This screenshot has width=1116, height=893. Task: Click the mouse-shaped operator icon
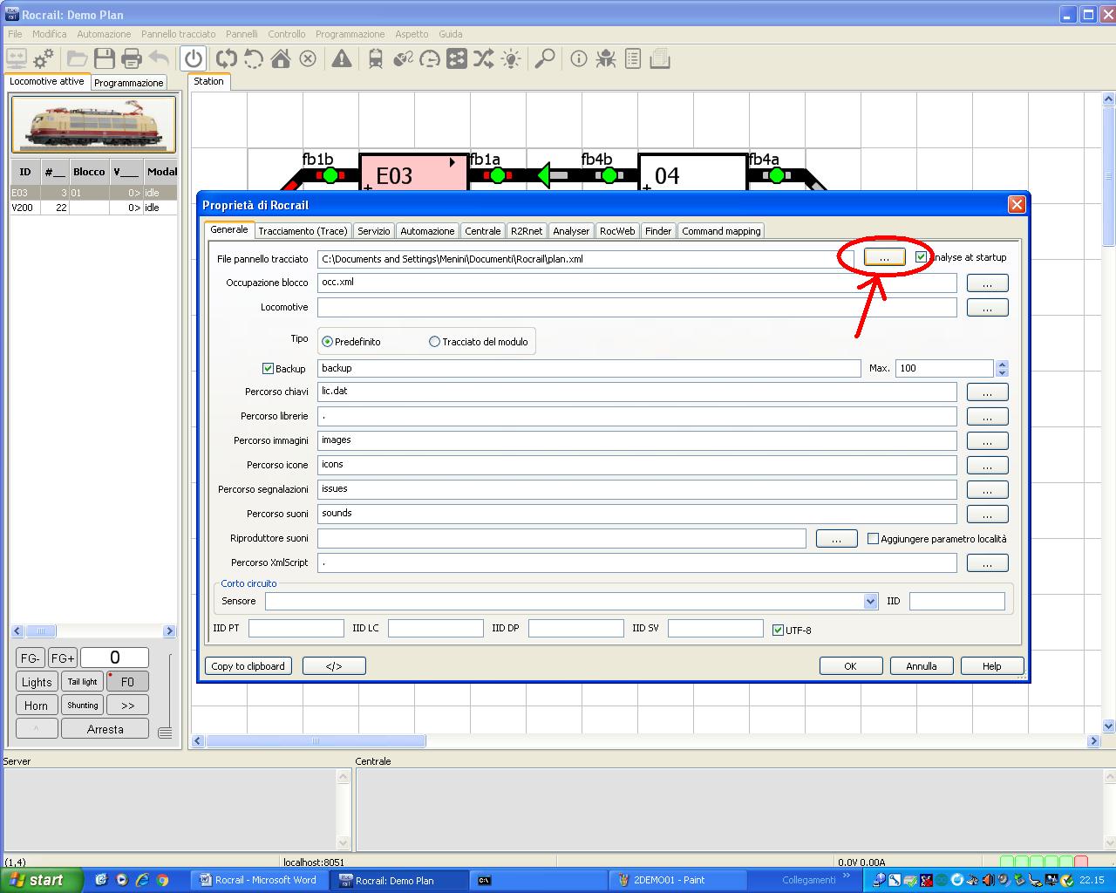point(403,58)
